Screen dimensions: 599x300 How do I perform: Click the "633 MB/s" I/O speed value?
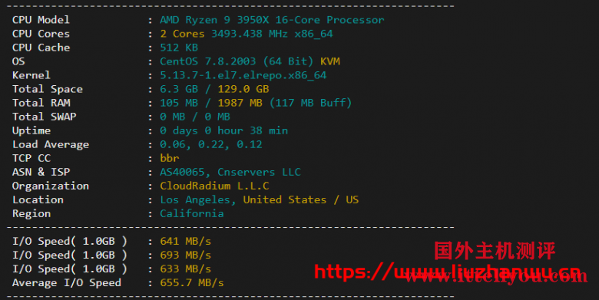[x=185, y=269]
